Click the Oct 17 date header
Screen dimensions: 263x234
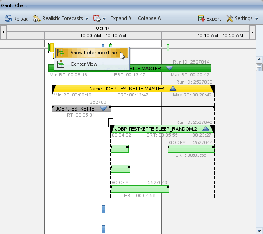coord(102,28)
